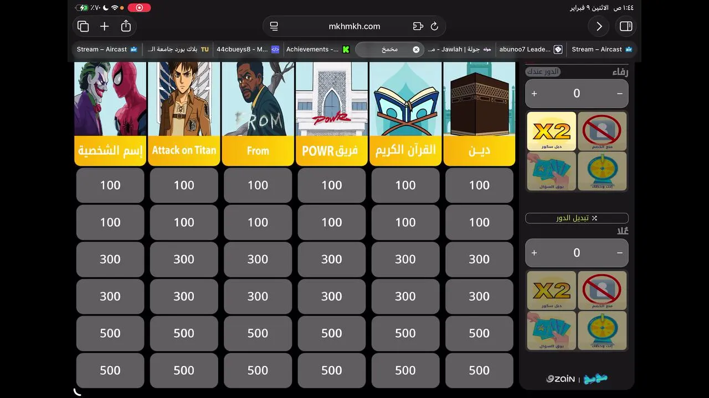Click the zain sponsor logo
Screen dimensions: 709x398
pos(561,379)
